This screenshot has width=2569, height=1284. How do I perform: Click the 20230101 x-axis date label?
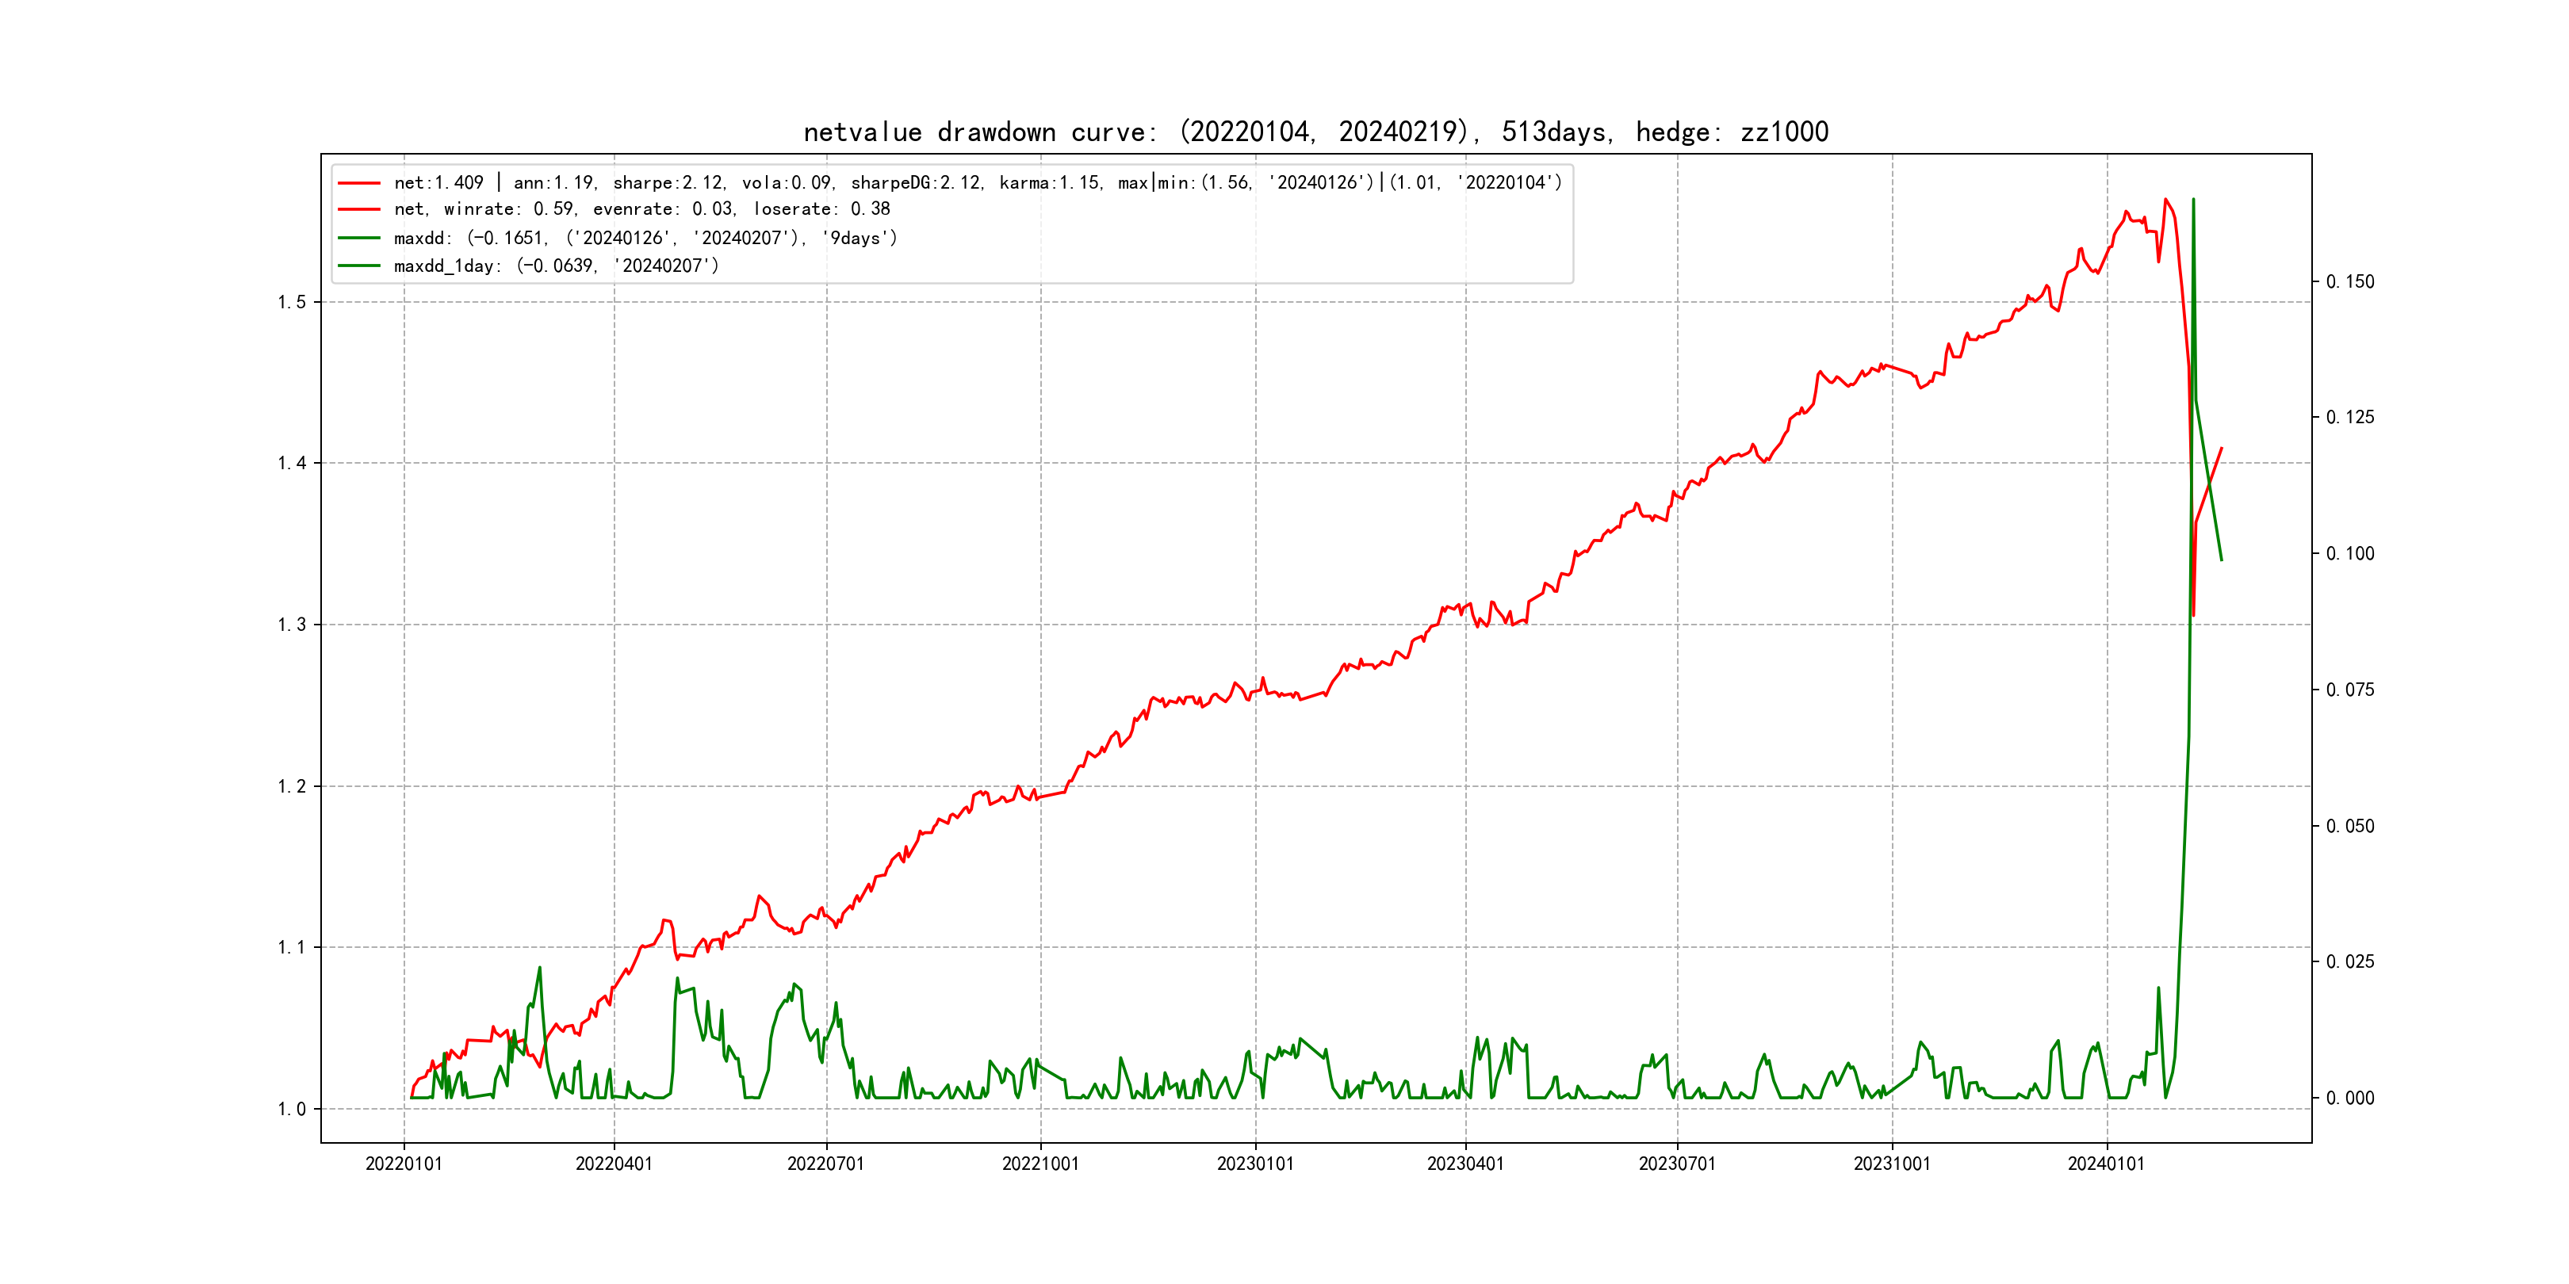point(1254,1164)
